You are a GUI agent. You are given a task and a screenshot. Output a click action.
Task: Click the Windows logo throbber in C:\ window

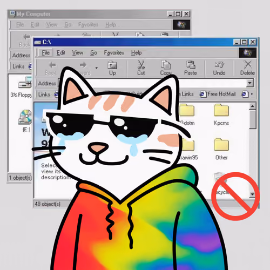[247, 53]
